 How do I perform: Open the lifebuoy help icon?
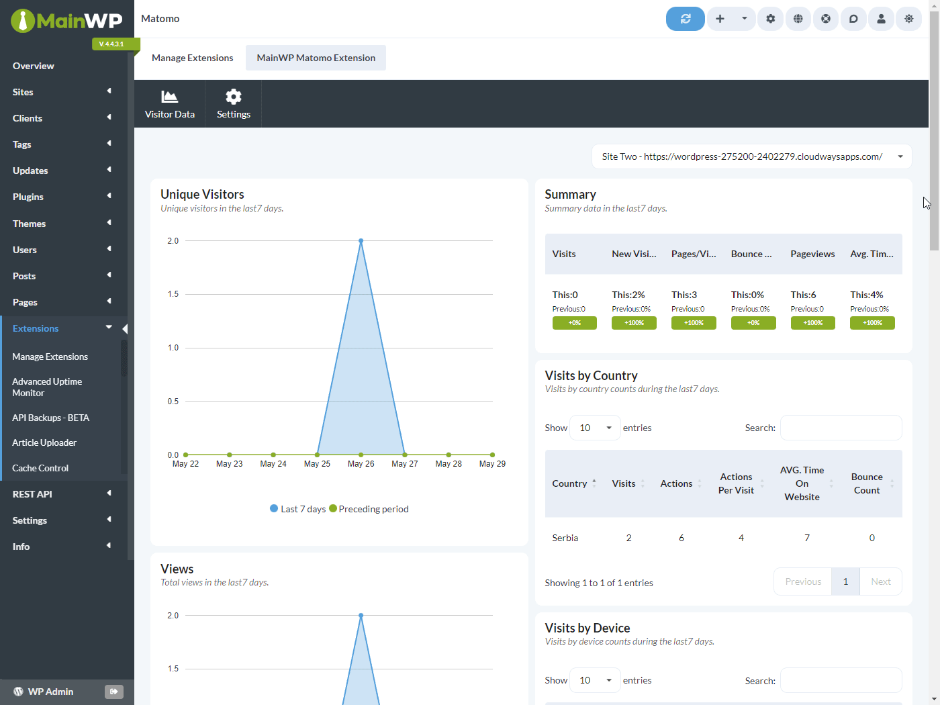coord(826,19)
